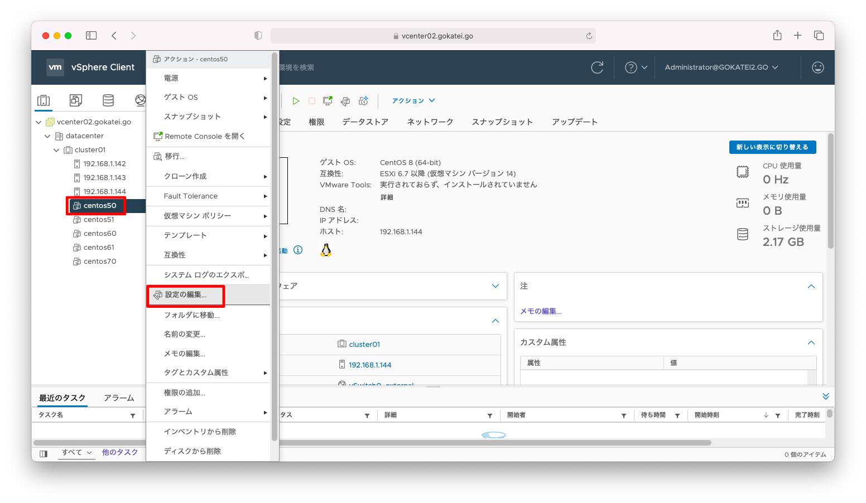This screenshot has height=503, width=866.
Task: Filter the タスク名 column
Action: point(133,415)
